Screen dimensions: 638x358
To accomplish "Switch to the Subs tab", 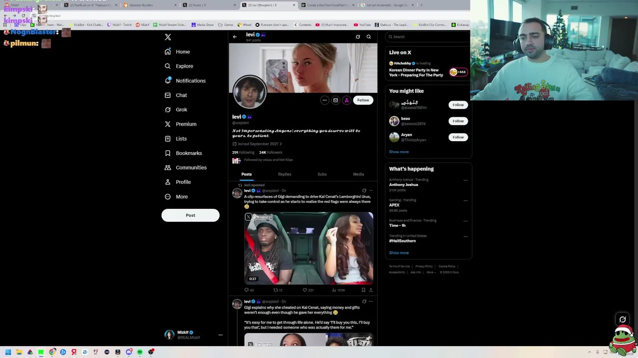I will [322, 174].
